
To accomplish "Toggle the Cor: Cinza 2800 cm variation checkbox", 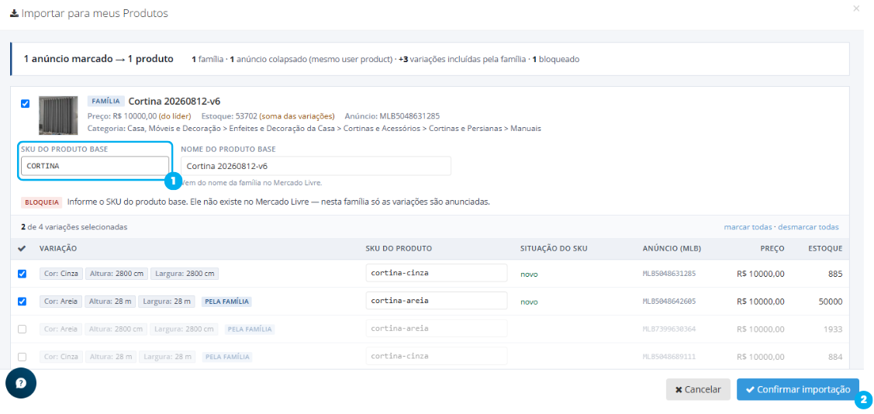I will click(x=22, y=274).
